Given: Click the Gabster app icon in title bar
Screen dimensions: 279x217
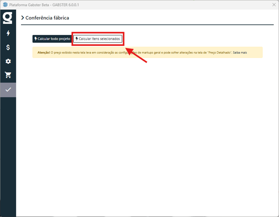Looking at the screenshot, I should click(5, 5).
